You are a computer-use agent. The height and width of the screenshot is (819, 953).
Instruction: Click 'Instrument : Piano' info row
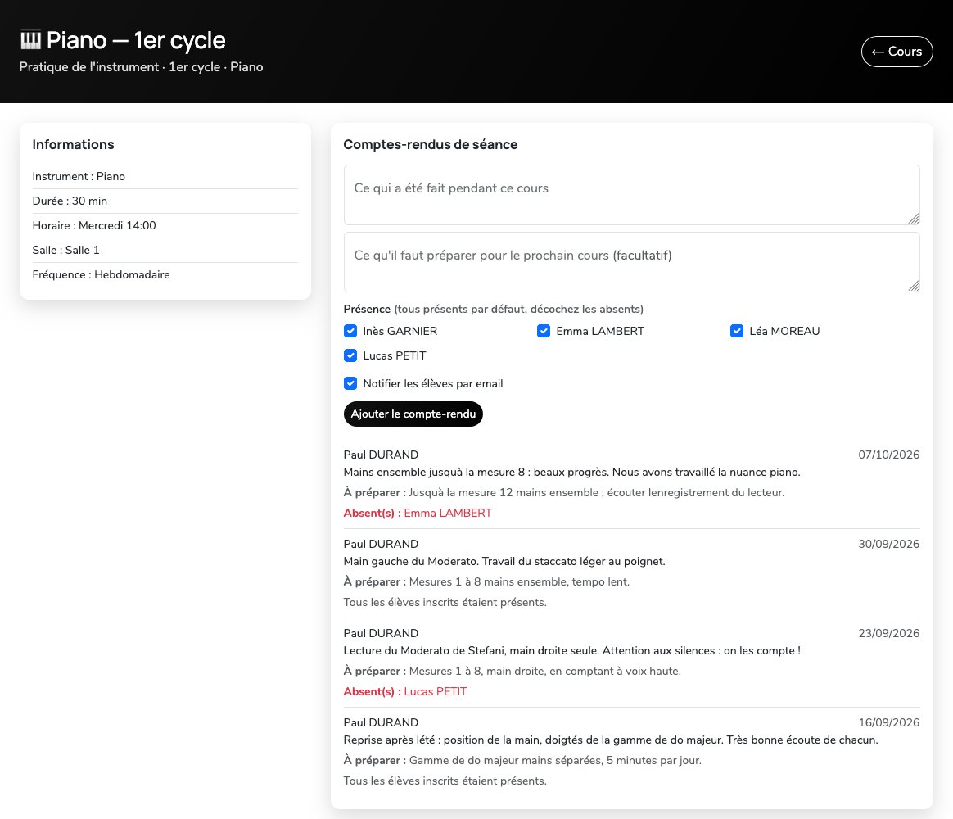tap(165, 176)
